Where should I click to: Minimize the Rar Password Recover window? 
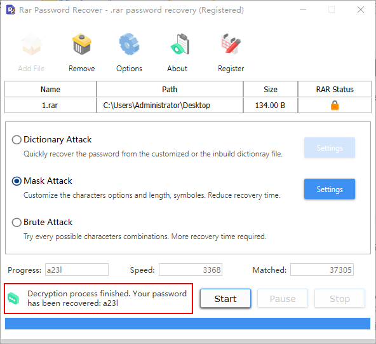pyautogui.click(x=303, y=10)
